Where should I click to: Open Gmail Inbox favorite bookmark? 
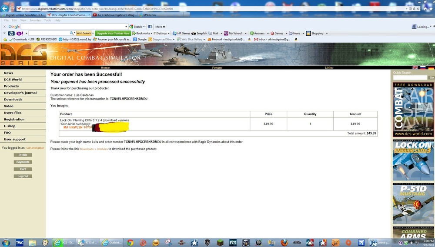272,40
